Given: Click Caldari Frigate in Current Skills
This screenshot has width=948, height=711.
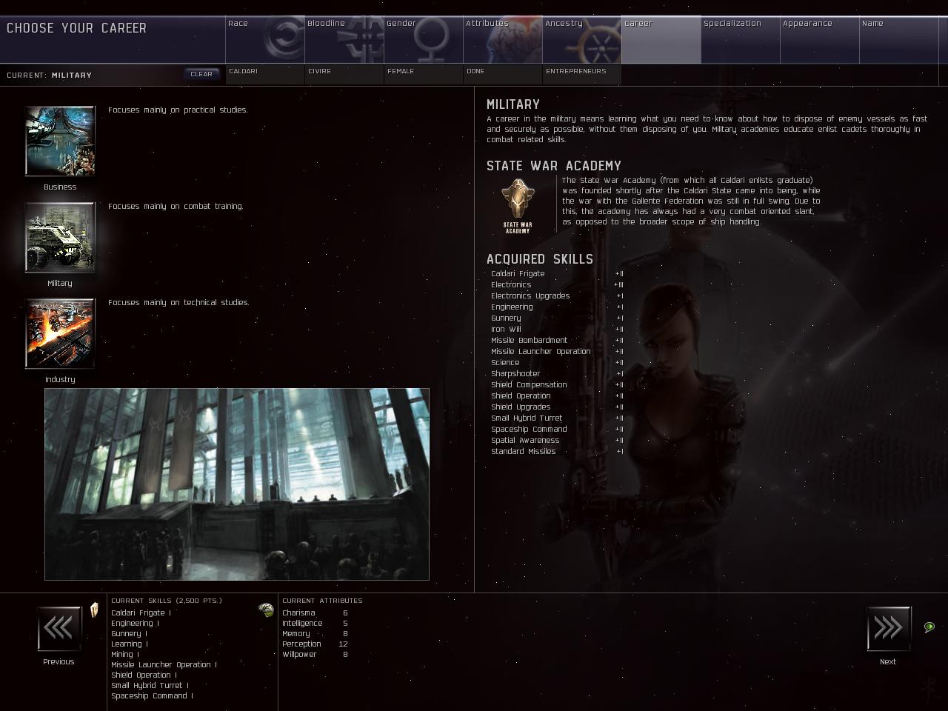Looking at the screenshot, I should pos(141,613).
